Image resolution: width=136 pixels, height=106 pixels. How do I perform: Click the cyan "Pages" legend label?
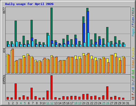[x=133, y=32]
